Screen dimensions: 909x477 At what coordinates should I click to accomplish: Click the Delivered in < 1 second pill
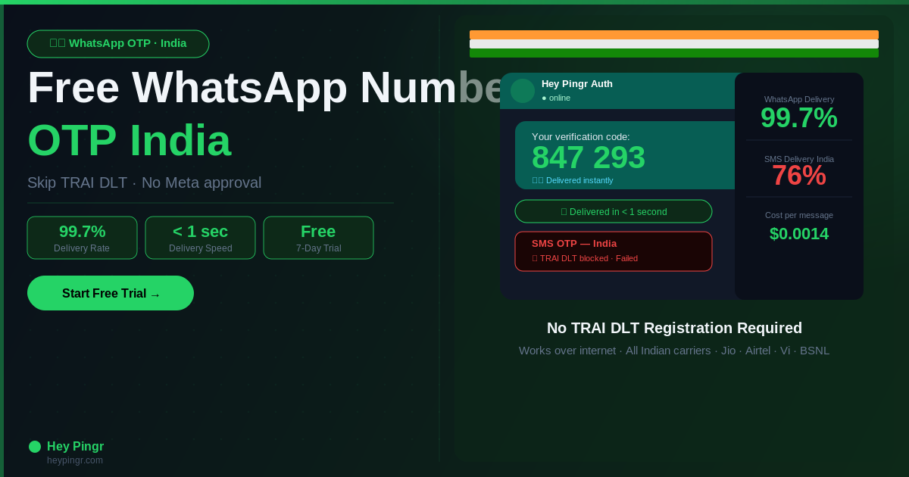point(614,211)
